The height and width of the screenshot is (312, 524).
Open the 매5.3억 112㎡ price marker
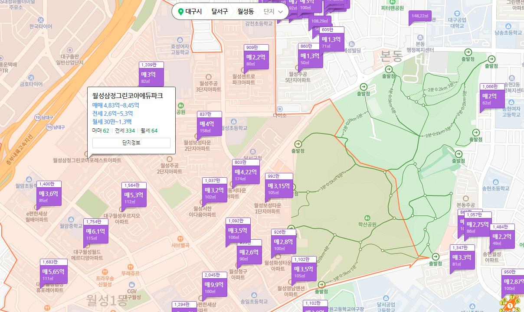[x=134, y=197]
